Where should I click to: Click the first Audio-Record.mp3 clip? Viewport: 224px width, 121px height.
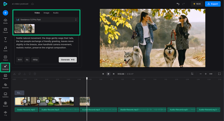click(26, 110)
